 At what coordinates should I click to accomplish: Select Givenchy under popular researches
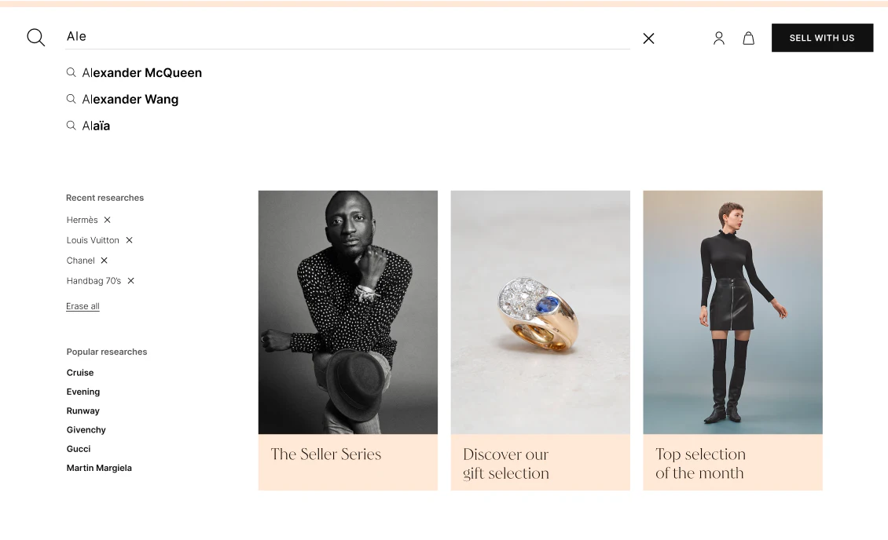(x=86, y=430)
